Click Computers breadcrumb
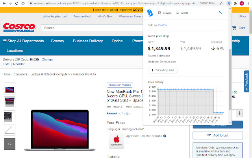The width and height of the screenshot is (252, 158). click(20, 74)
